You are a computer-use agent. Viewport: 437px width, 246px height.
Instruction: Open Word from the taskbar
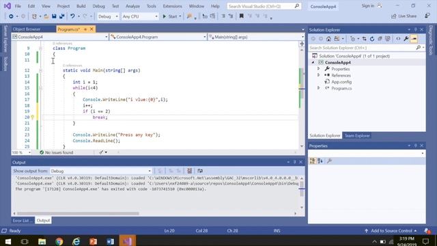[x=110, y=241]
